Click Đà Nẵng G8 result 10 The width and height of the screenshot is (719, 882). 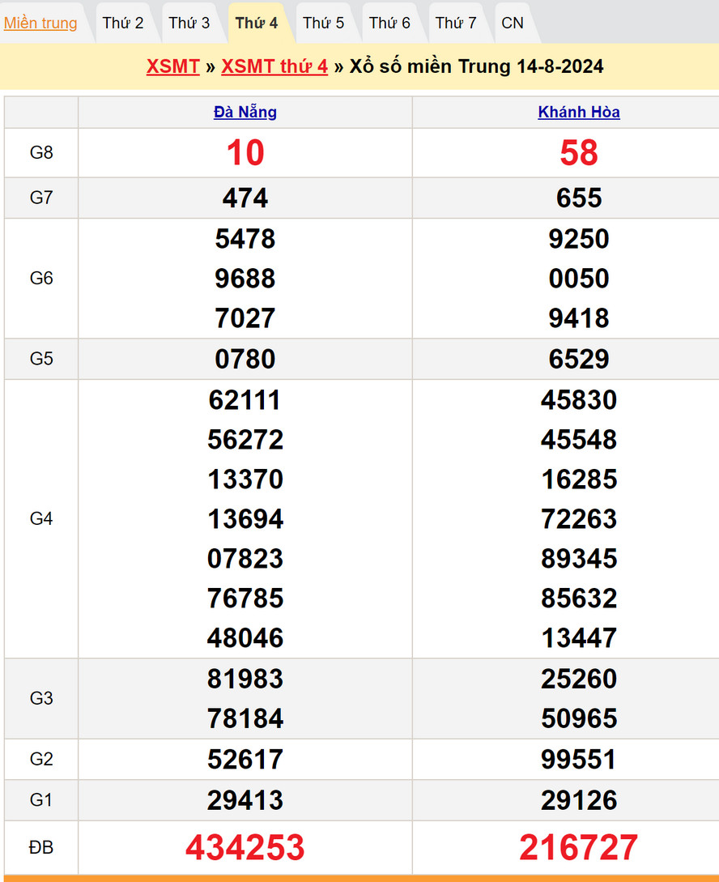pyautogui.click(x=245, y=153)
